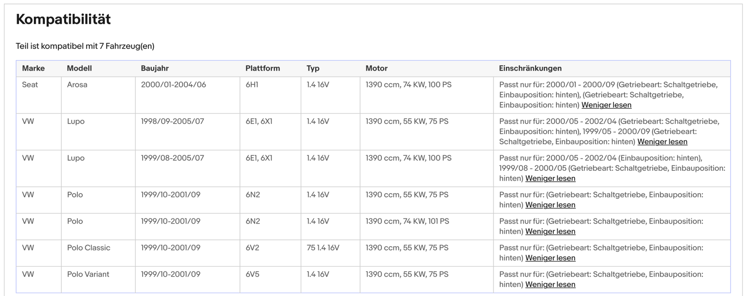747x296 pixels.
Task: Collapse Polo 75 PS restrictions with Weniger lesen
Action: (550, 205)
